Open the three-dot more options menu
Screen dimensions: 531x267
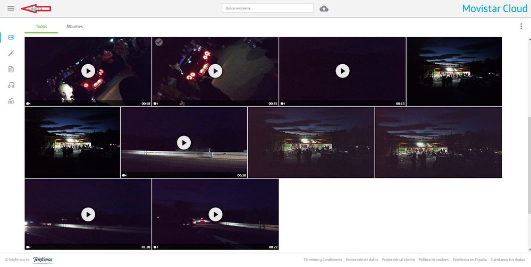click(x=521, y=27)
